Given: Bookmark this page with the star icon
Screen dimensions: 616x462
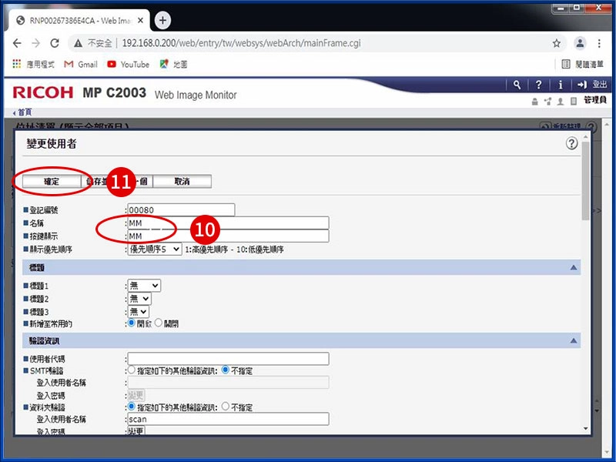Looking at the screenshot, I should [x=557, y=43].
